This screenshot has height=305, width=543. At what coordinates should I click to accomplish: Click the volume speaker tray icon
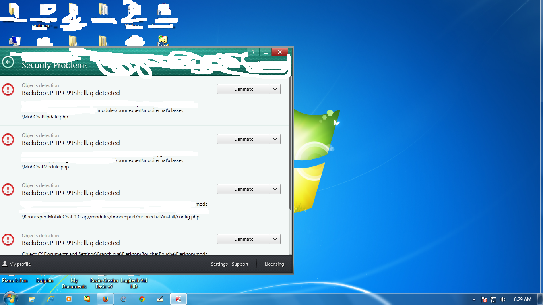click(x=503, y=299)
